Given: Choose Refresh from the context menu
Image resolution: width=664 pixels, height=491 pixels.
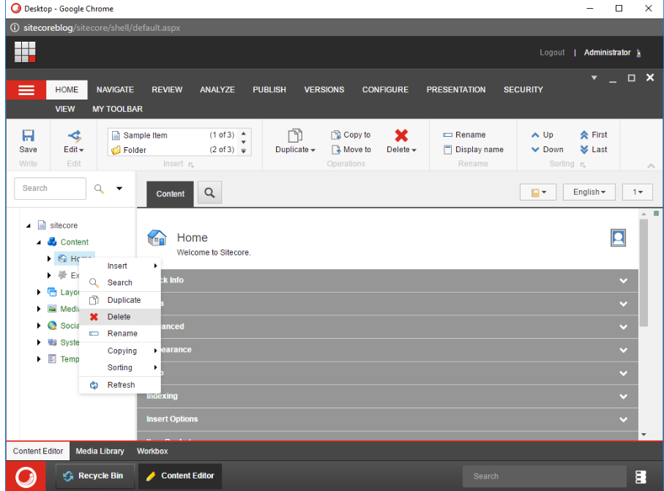Looking at the screenshot, I should coord(120,385).
